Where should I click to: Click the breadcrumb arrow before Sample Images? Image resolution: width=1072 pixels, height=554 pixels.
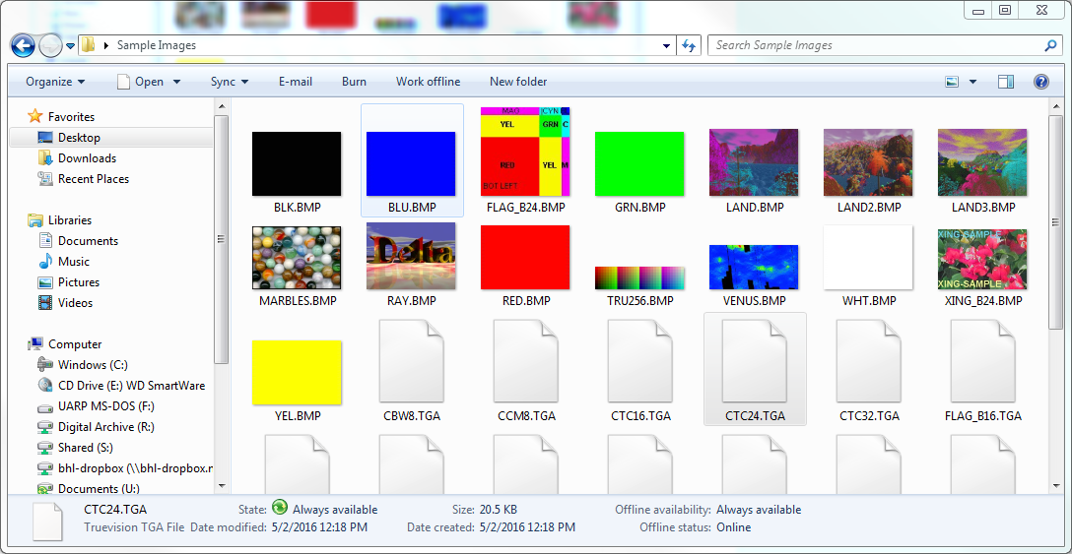106,46
